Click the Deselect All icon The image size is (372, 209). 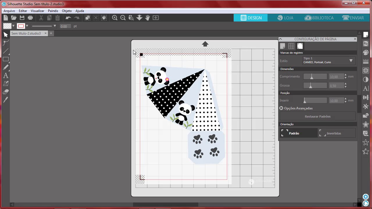(96, 18)
